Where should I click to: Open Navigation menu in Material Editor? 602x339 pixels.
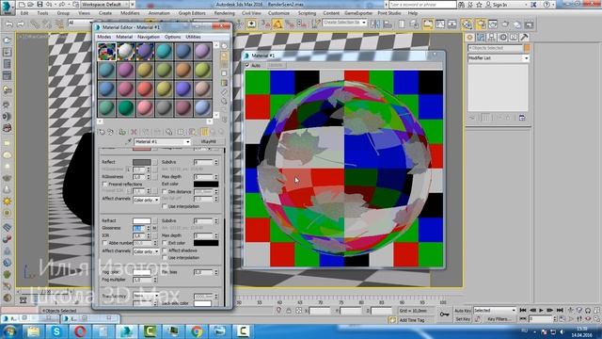coord(149,37)
